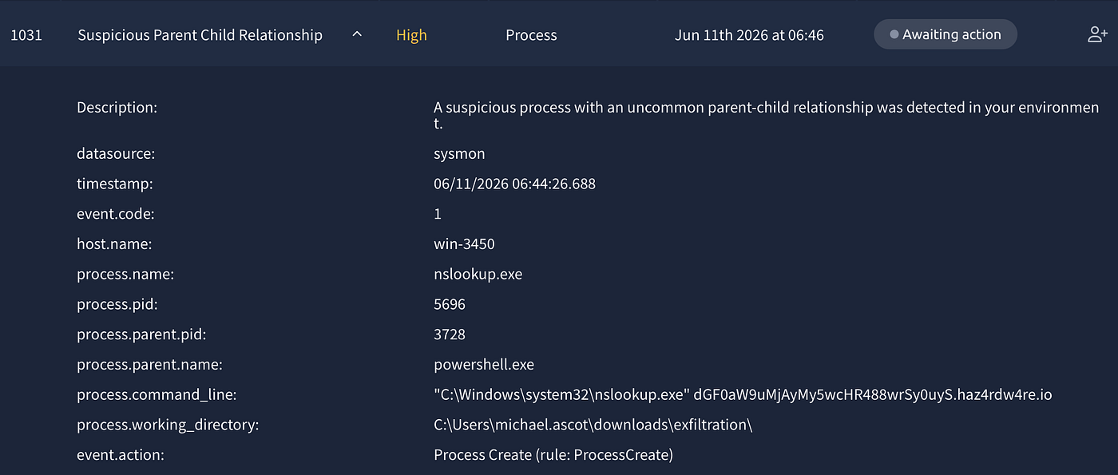Click the assign user icon
Screen dimensions: 1118x475
click(1097, 34)
